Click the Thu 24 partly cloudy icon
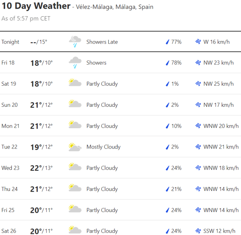Image resolution: width=241 pixels, height=235 pixels. click(x=75, y=189)
